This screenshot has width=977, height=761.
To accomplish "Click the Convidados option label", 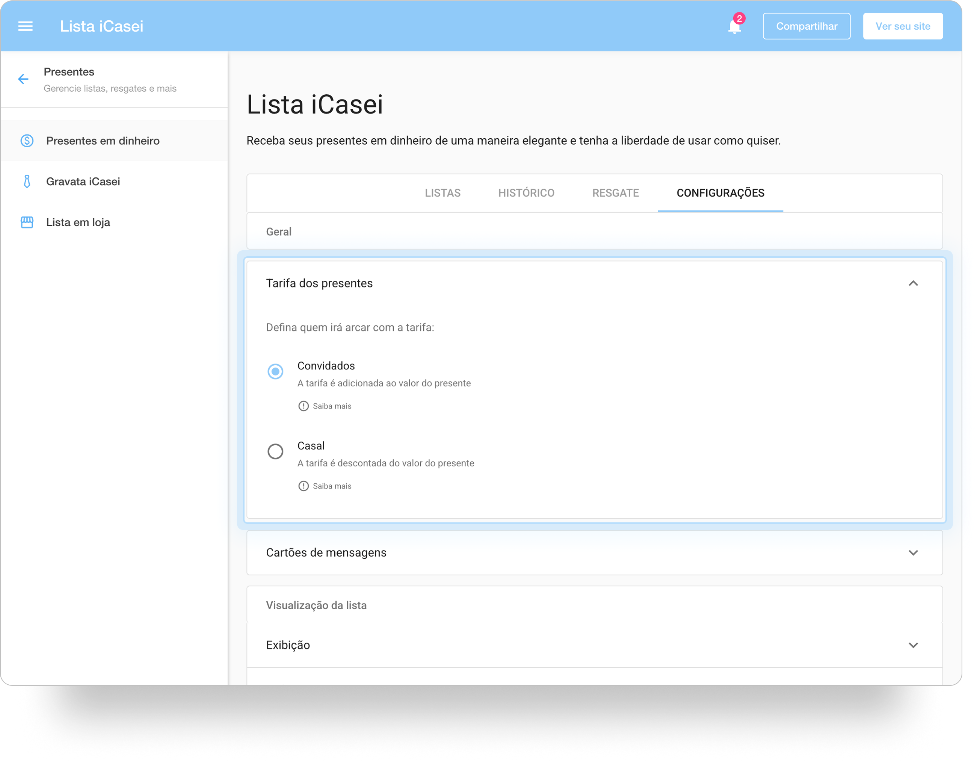I will coord(326,366).
